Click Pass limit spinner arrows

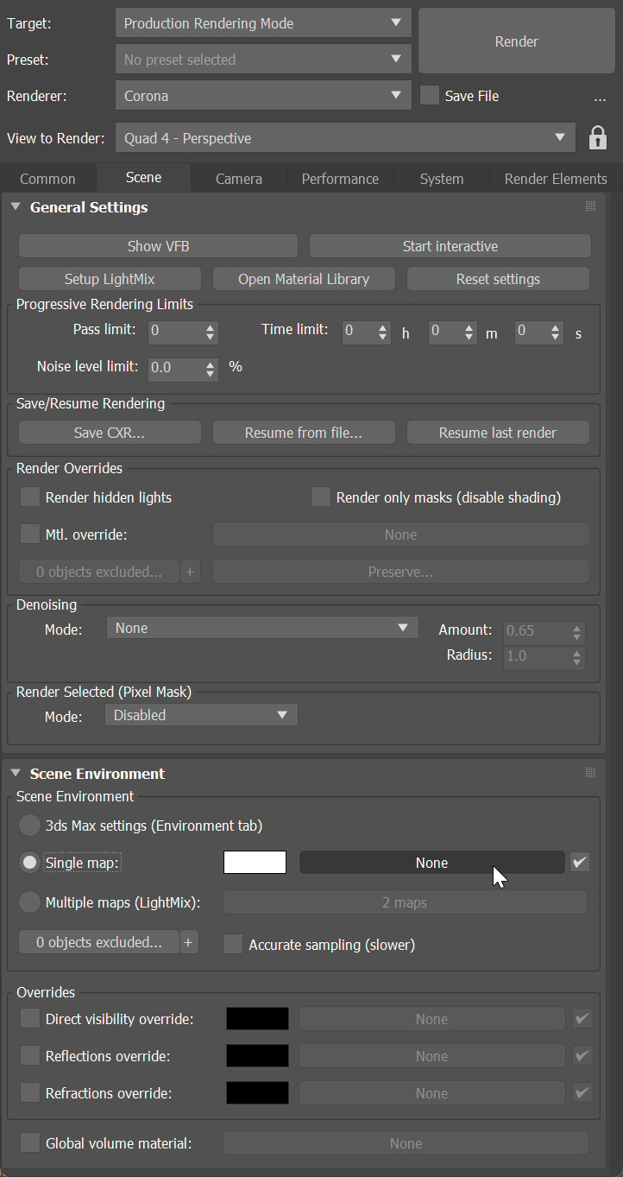point(211,332)
